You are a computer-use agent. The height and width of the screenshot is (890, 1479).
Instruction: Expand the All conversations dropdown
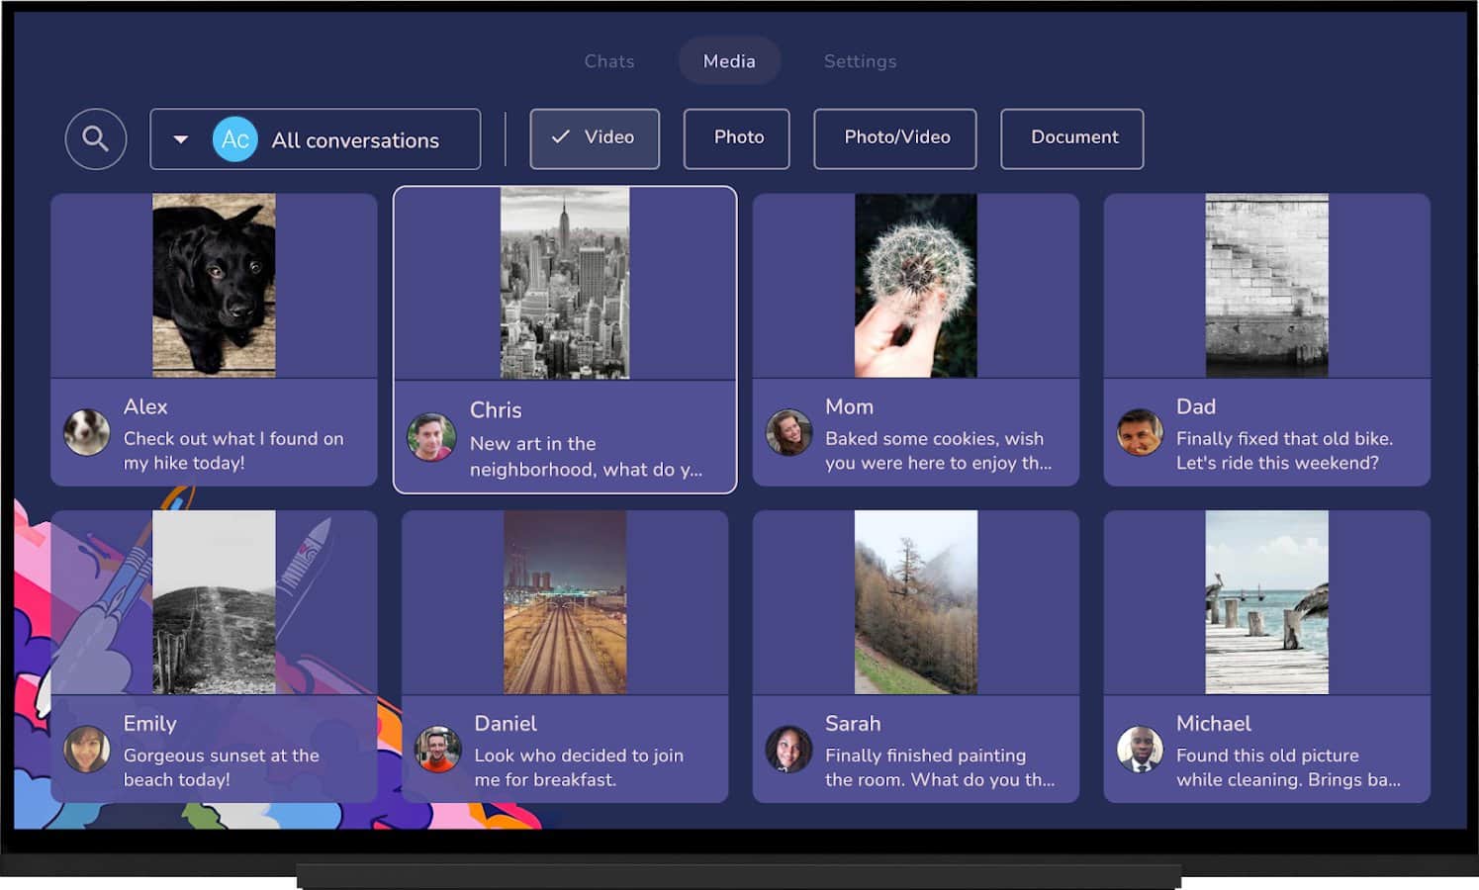[354, 140]
